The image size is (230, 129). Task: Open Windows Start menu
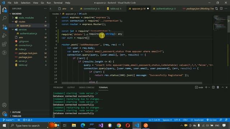click(4, 125)
